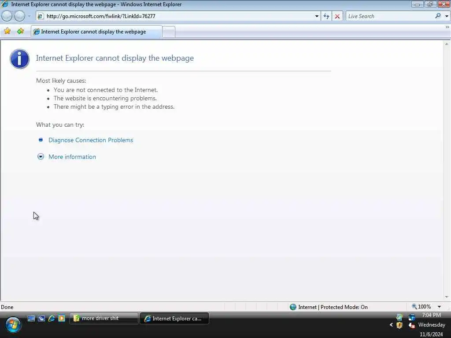The image size is (451, 338).
Task: Click 'You are not connected to the Internet.' text
Action: click(x=106, y=90)
